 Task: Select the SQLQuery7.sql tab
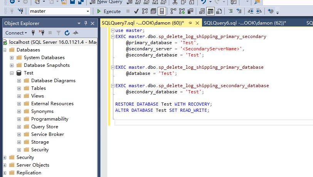(x=143, y=23)
